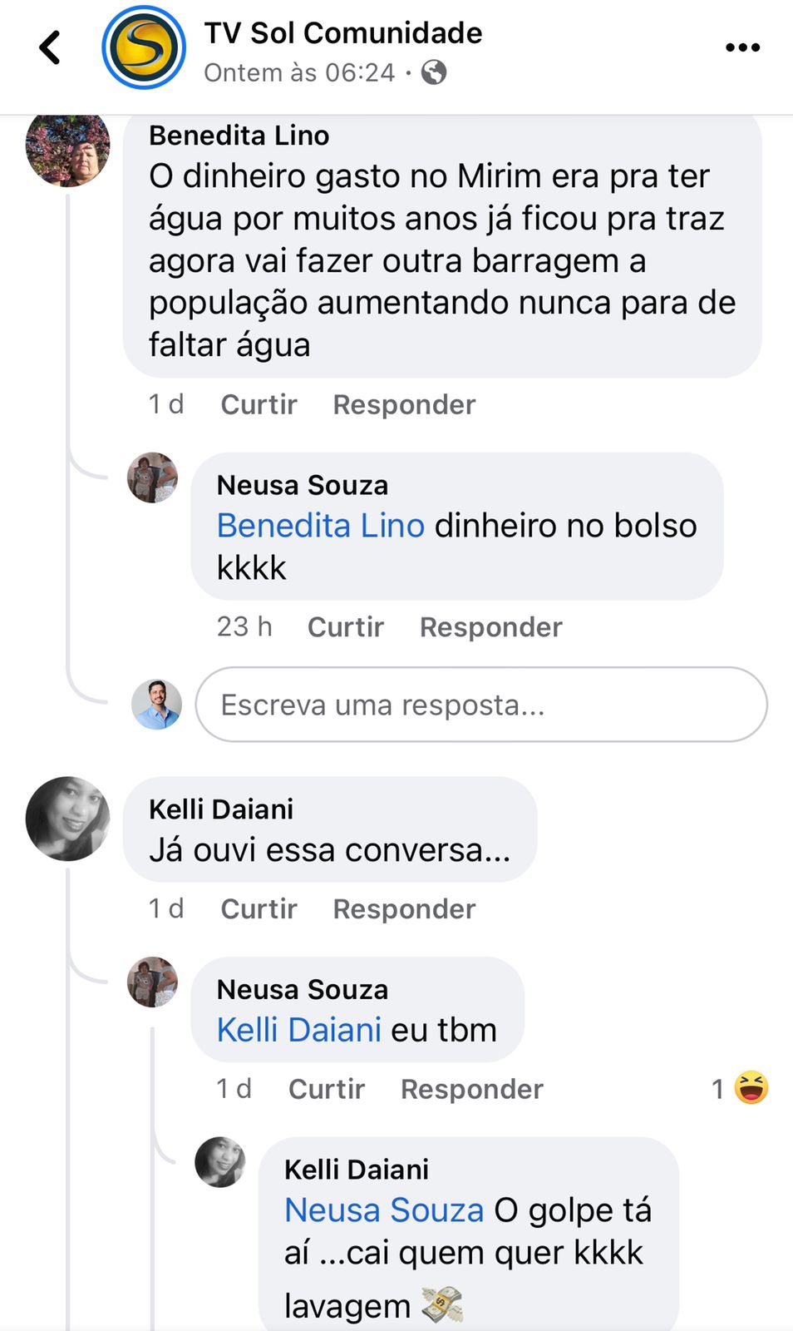This screenshot has width=793, height=1331.
Task: Open the TV Sol Comunidade page title
Action: [x=343, y=33]
